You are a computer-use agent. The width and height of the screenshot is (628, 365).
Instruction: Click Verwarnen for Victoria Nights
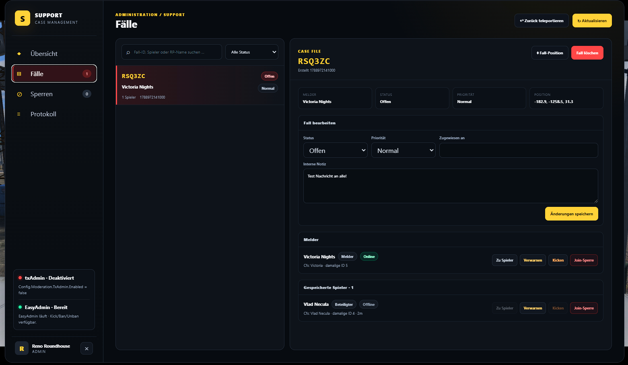(533, 260)
